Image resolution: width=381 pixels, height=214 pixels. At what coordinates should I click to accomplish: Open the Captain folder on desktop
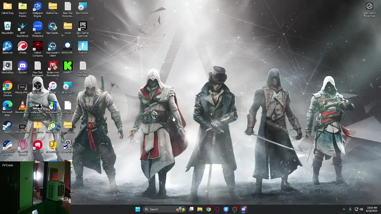point(38,127)
